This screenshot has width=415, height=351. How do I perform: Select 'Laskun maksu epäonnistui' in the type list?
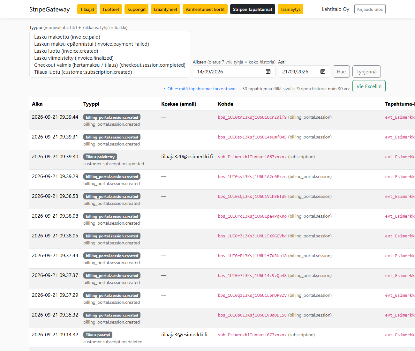(109, 44)
